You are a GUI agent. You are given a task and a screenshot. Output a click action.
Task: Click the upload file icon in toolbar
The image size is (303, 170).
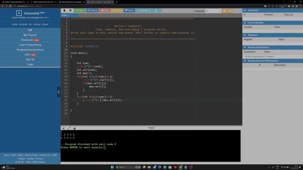click(x=71, y=10)
